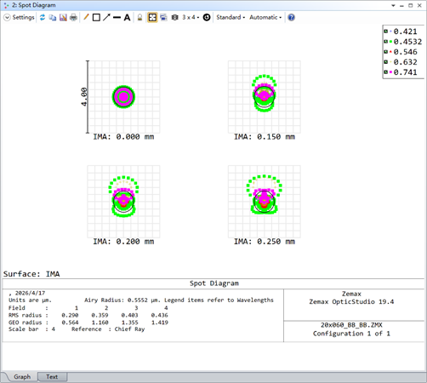427x383 pixels.
Task: Click the file name 20x060_BB_BB.ZMX
Action: click(x=351, y=325)
